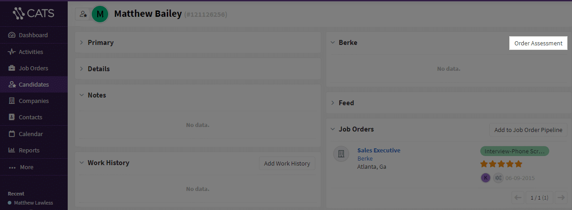
Task: Click the Activities pulse icon
Action: 12,52
